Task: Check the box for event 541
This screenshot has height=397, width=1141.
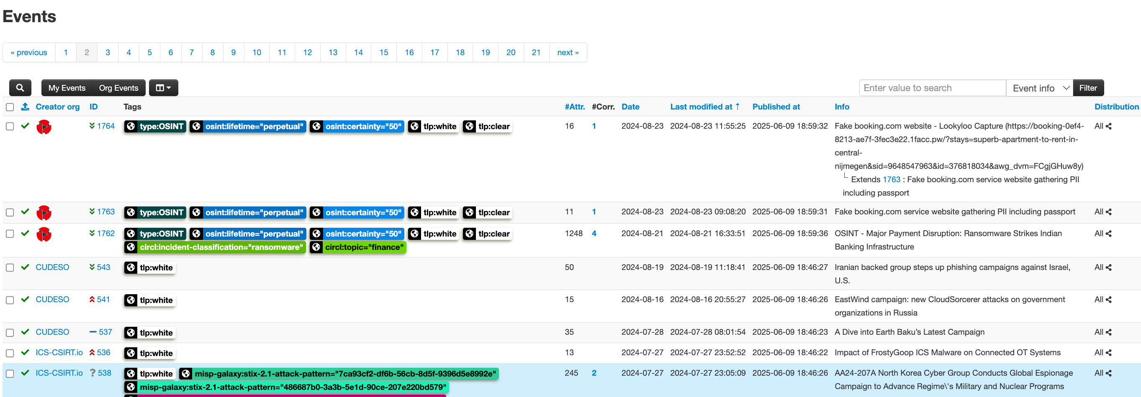Action: click(10, 300)
